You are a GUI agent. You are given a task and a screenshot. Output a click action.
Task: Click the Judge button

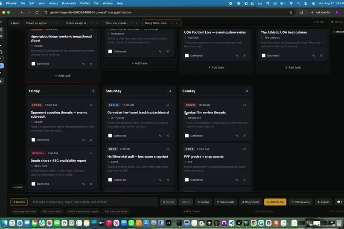[x=204, y=202]
